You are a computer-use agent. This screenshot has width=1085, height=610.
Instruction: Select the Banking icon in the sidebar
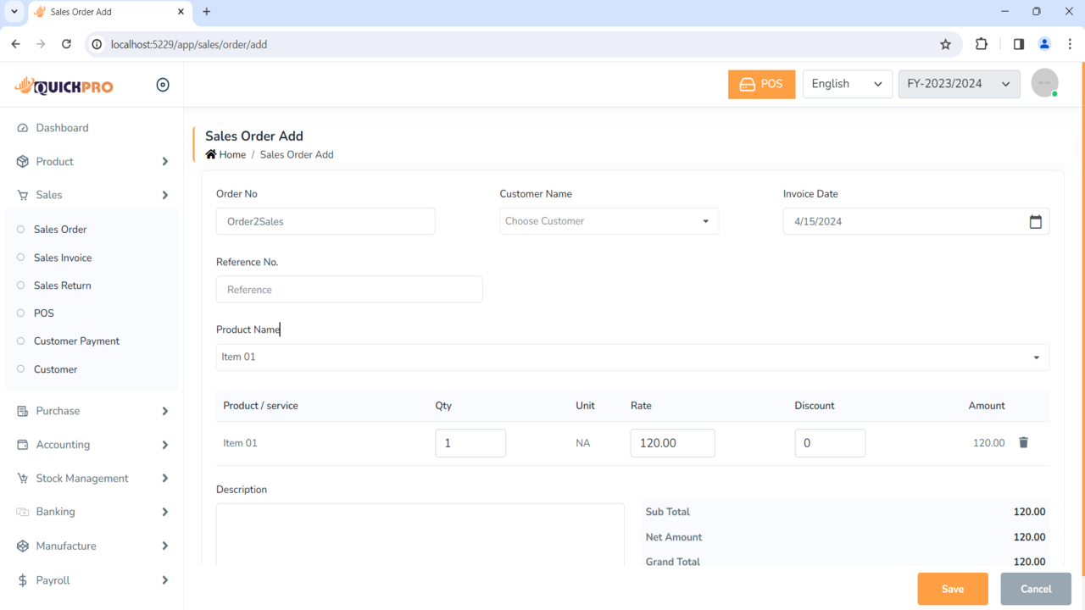21,512
